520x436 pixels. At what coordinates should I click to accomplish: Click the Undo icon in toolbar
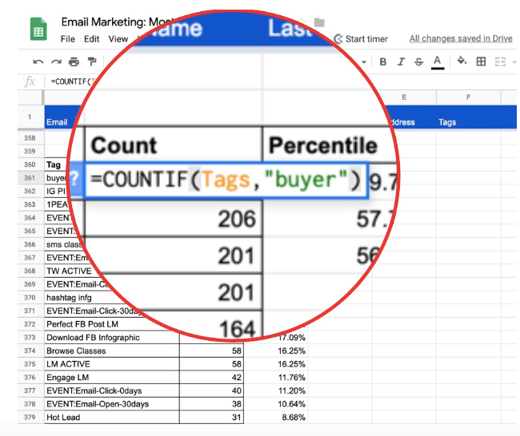point(38,62)
